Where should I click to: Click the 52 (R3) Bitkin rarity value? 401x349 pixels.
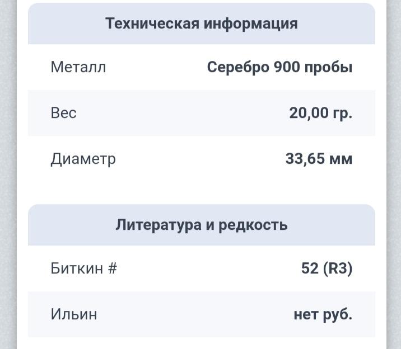click(x=327, y=268)
